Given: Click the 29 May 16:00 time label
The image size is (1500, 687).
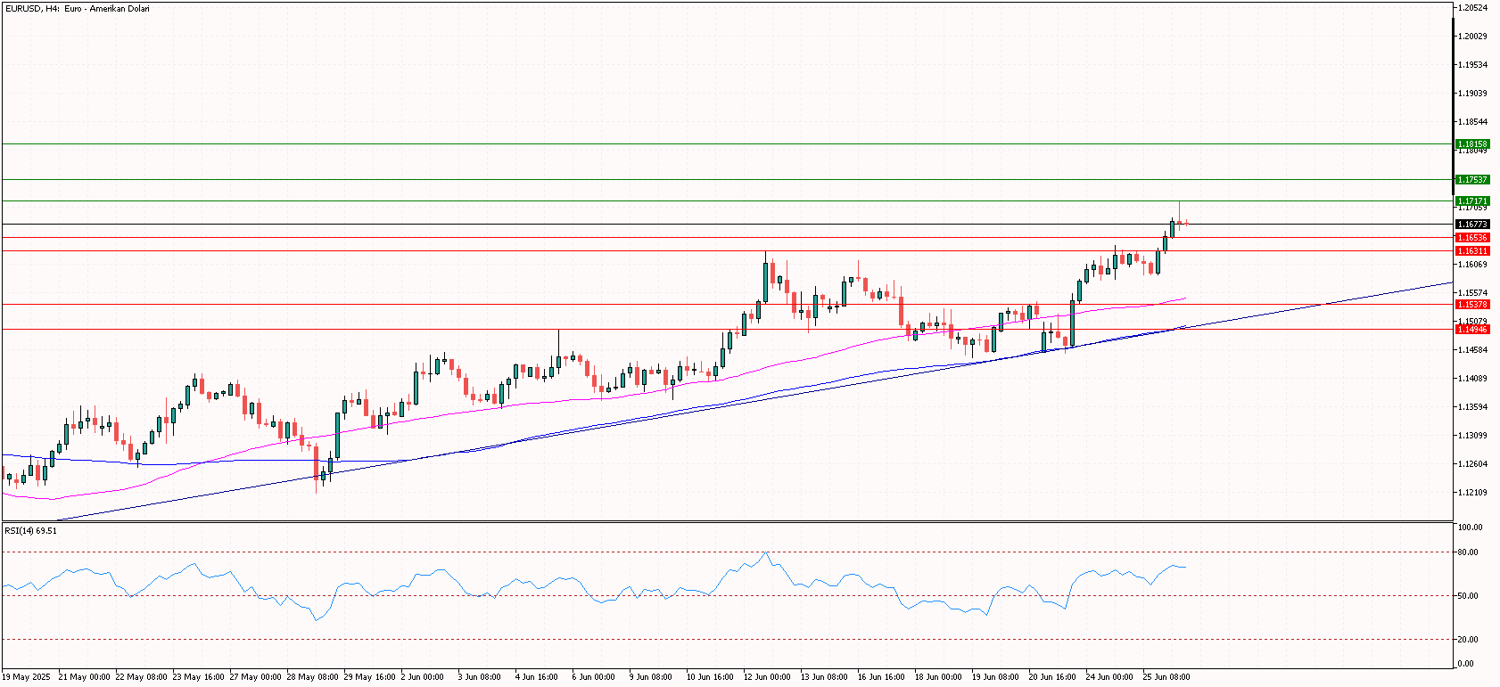Looking at the screenshot, I should click(x=369, y=677).
